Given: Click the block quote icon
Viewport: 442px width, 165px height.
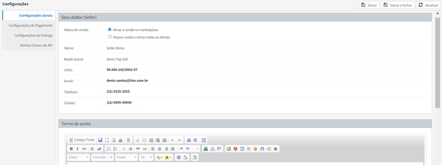Looking at the screenshot, I should (138, 149).
